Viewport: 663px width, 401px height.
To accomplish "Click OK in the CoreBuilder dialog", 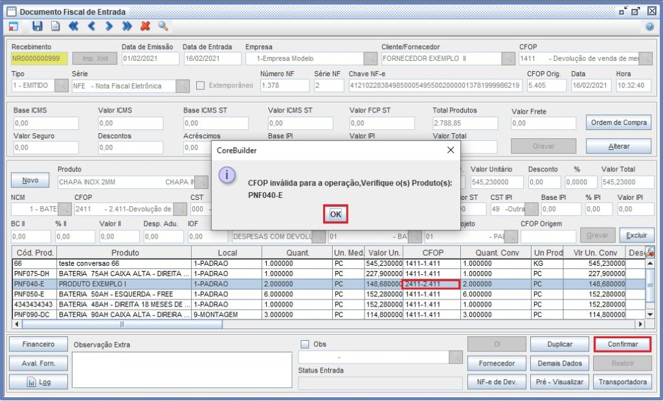I will tap(335, 214).
